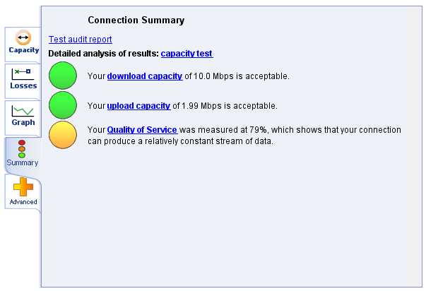Viewport: 426px width, 291px height.
Task: Open the upload capacity link
Action: point(139,106)
